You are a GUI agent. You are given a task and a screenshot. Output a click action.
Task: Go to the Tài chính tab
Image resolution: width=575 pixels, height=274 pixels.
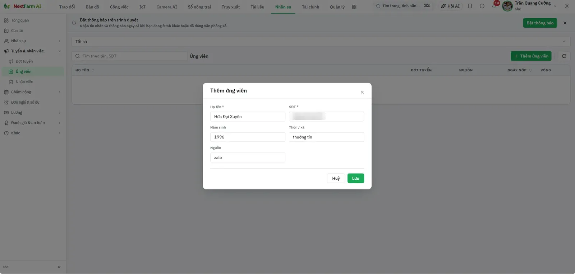310,7
